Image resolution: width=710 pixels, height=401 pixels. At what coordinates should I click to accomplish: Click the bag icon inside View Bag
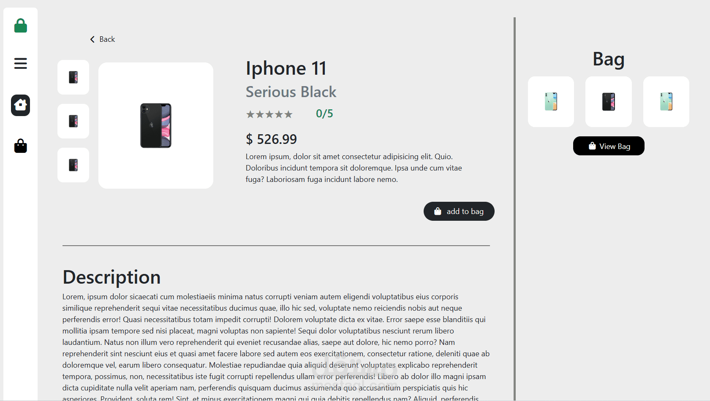point(592,146)
